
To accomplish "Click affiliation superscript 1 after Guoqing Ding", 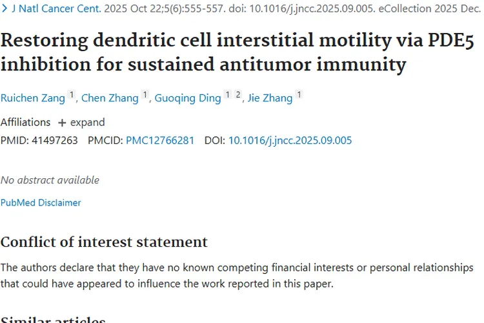I will coord(227,96).
